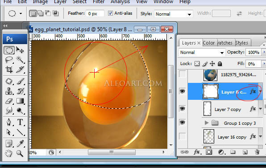Choose New selection mode in options bar
The image size is (266, 168).
[x=33, y=13]
